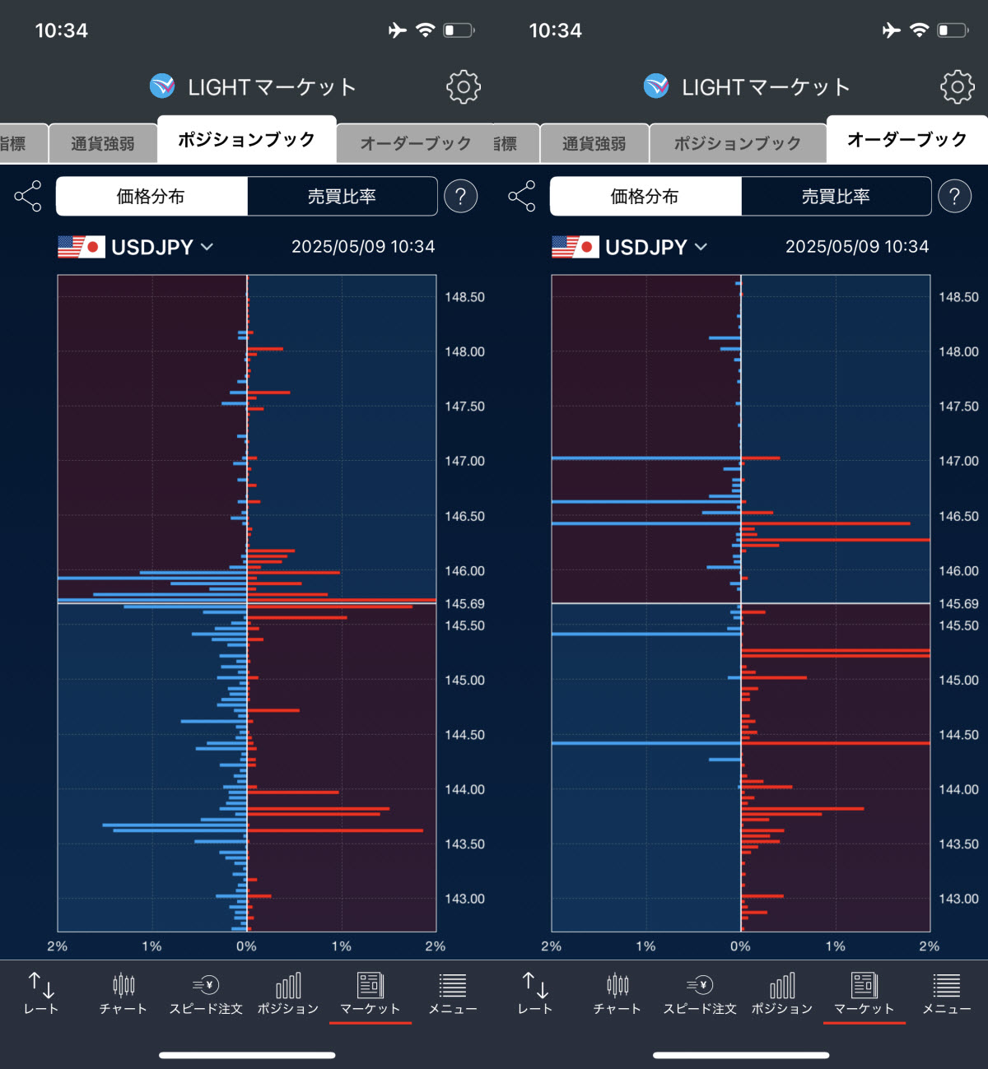The image size is (988, 1069).
Task: Open チャート in right bottom bar
Action: click(617, 993)
